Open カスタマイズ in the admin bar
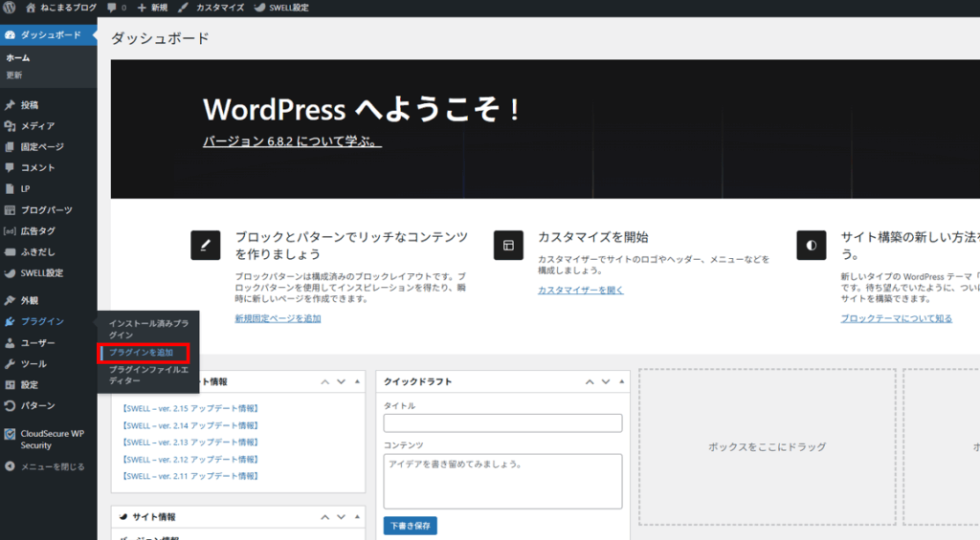Image resolution: width=980 pixels, height=540 pixels. click(212, 8)
